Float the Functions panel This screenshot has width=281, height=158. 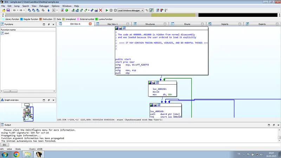(49, 24)
